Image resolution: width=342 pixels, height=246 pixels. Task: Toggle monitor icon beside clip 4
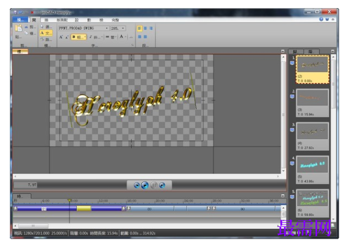tap(292, 163)
